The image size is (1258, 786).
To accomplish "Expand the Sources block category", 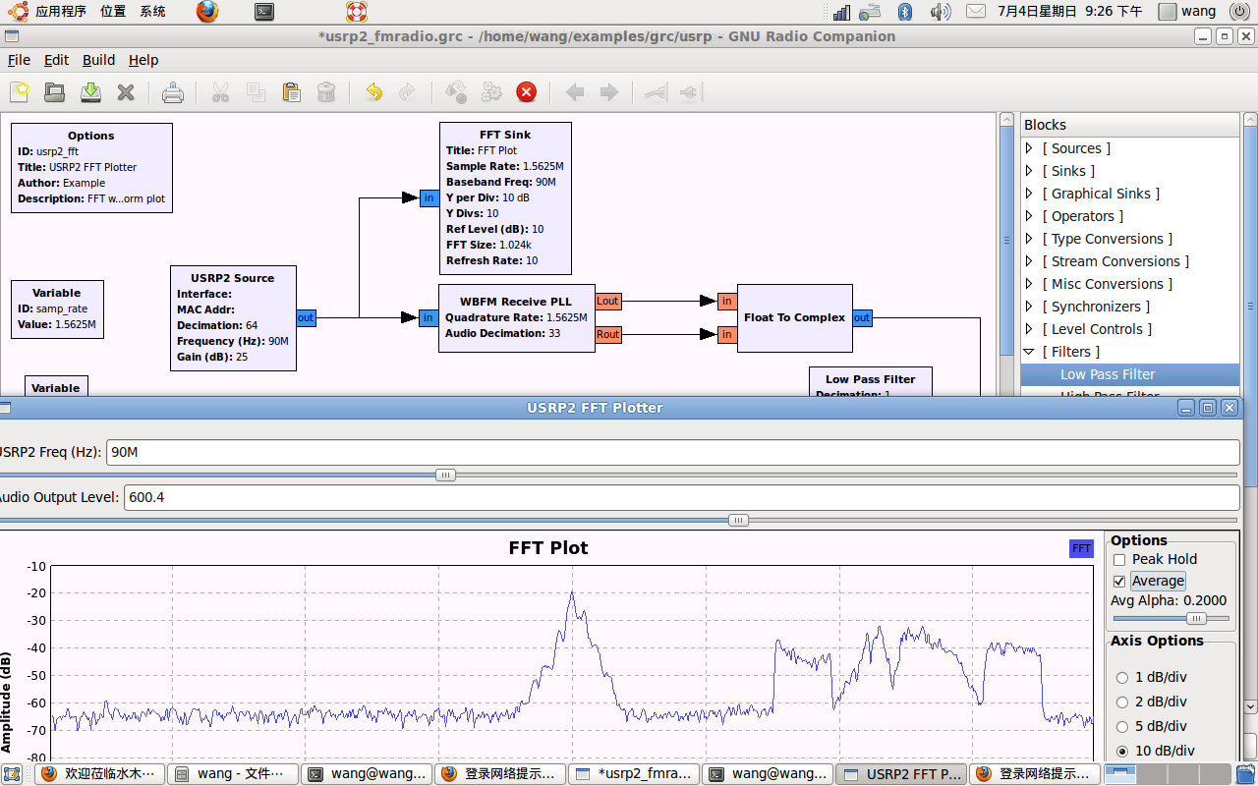I will [x=1030, y=148].
